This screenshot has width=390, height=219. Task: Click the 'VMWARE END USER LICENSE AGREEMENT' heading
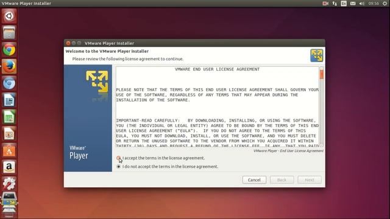click(x=217, y=69)
